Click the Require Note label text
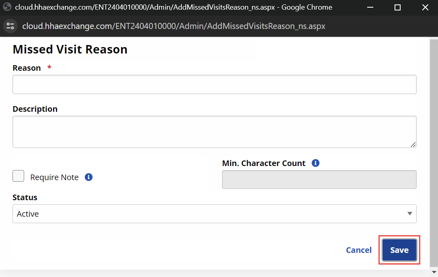Image resolution: width=438 pixels, height=277 pixels. point(54,177)
